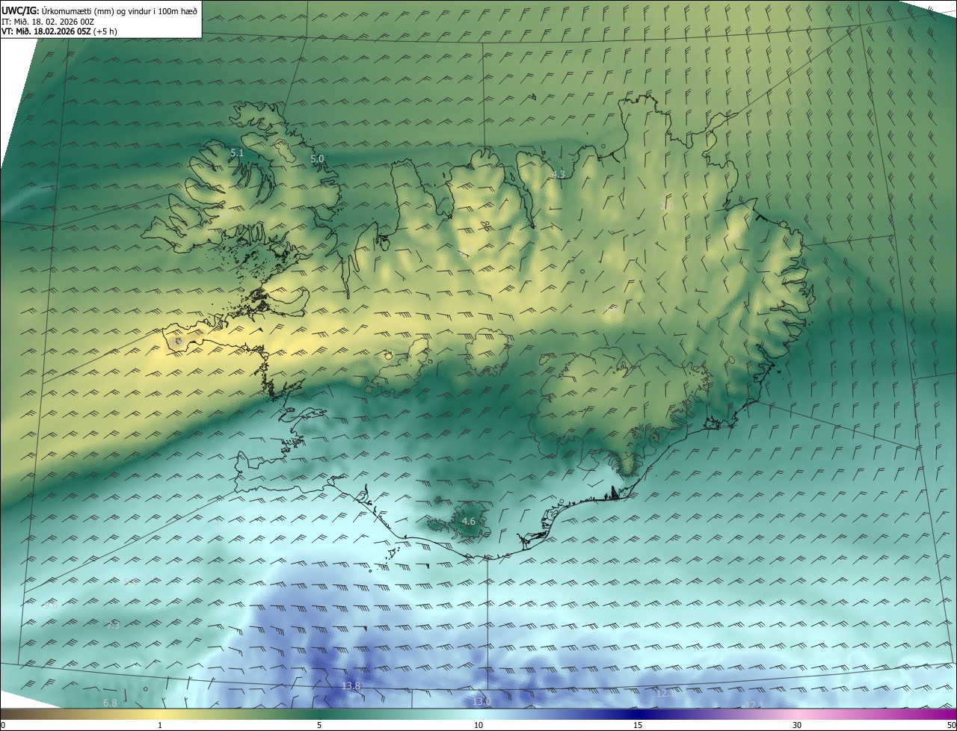
Task: Click the 5.1 value label in Westfjords
Action: click(x=237, y=152)
